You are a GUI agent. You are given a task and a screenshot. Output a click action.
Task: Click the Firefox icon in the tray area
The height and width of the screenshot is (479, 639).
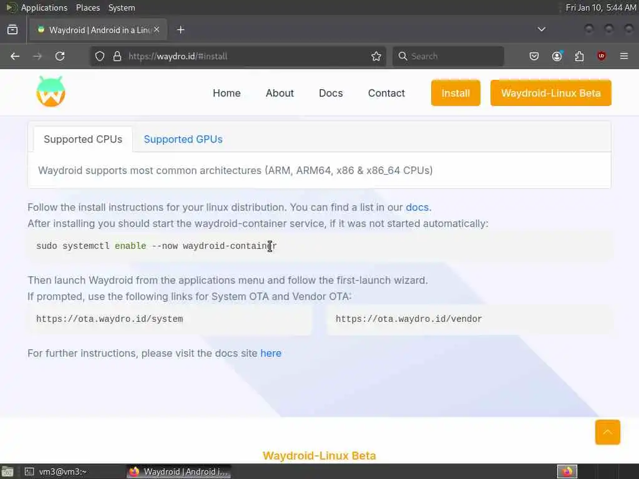click(x=567, y=472)
